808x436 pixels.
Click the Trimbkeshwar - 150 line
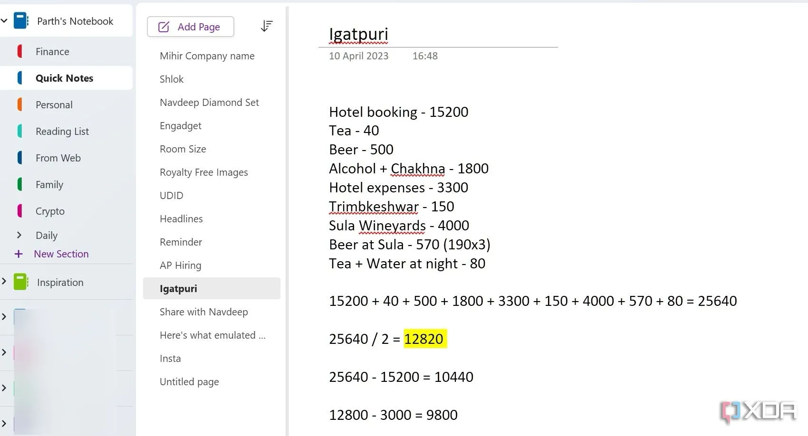pos(391,207)
